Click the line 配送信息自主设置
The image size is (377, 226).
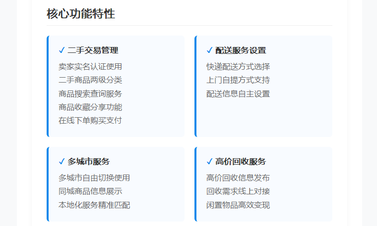click(x=238, y=93)
